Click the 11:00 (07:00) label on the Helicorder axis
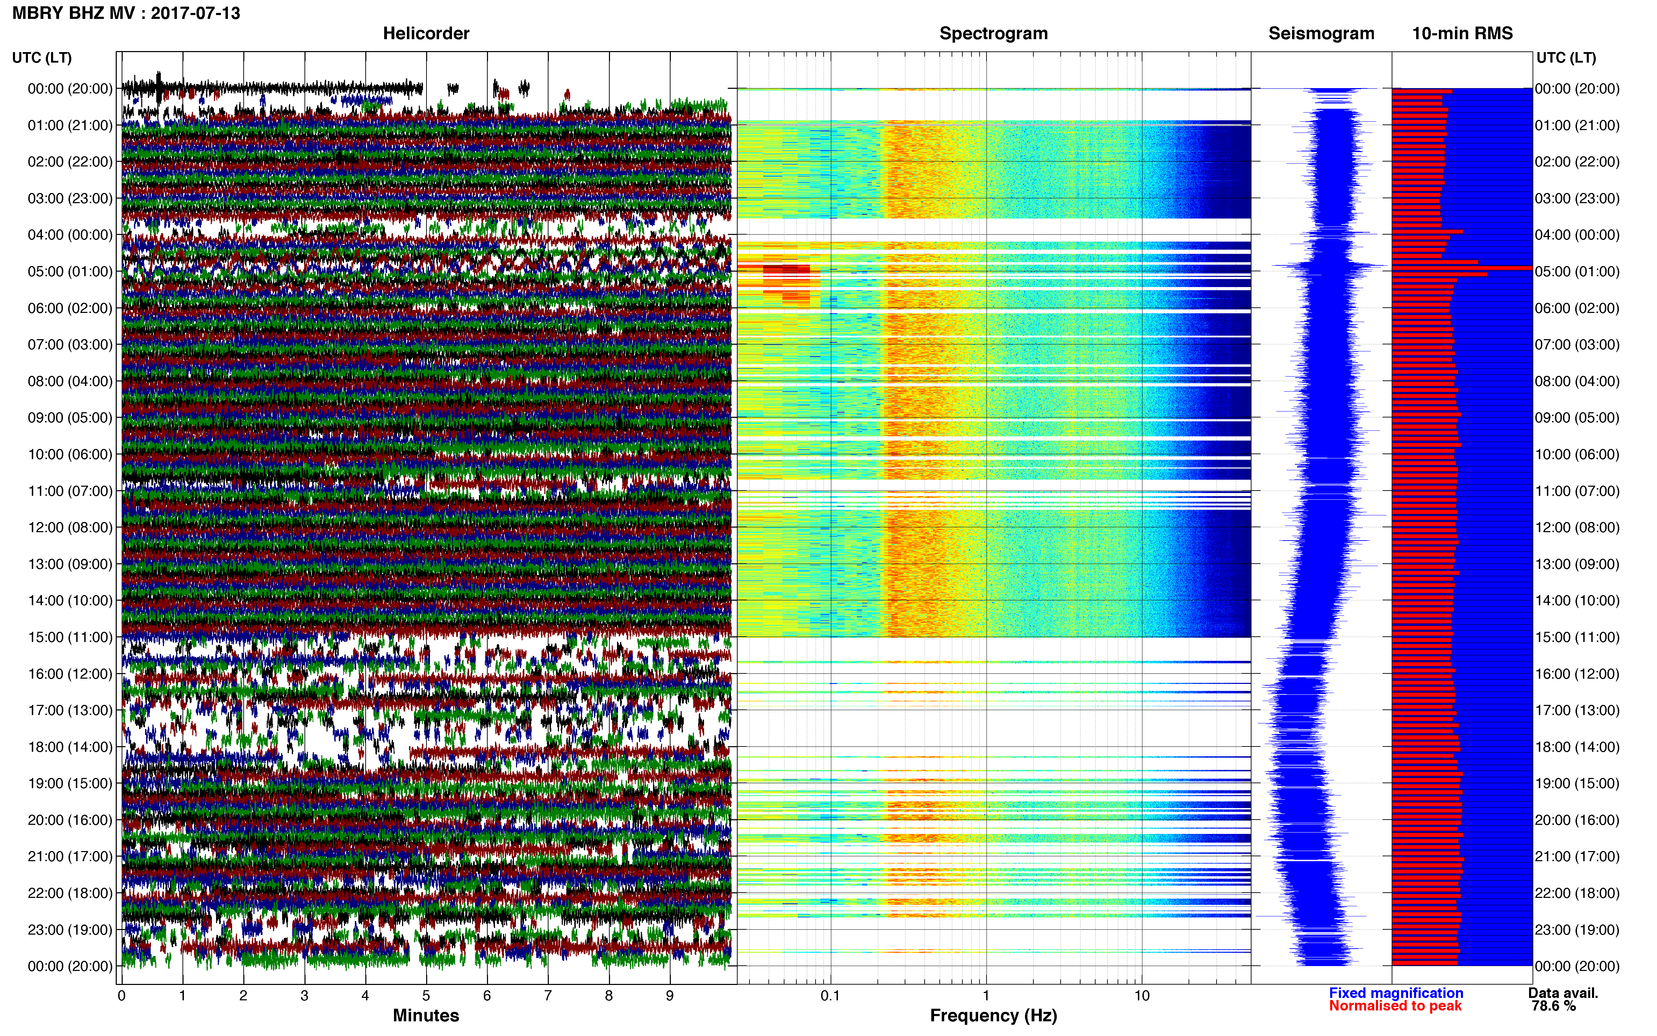1657x1036 pixels. pos(70,491)
